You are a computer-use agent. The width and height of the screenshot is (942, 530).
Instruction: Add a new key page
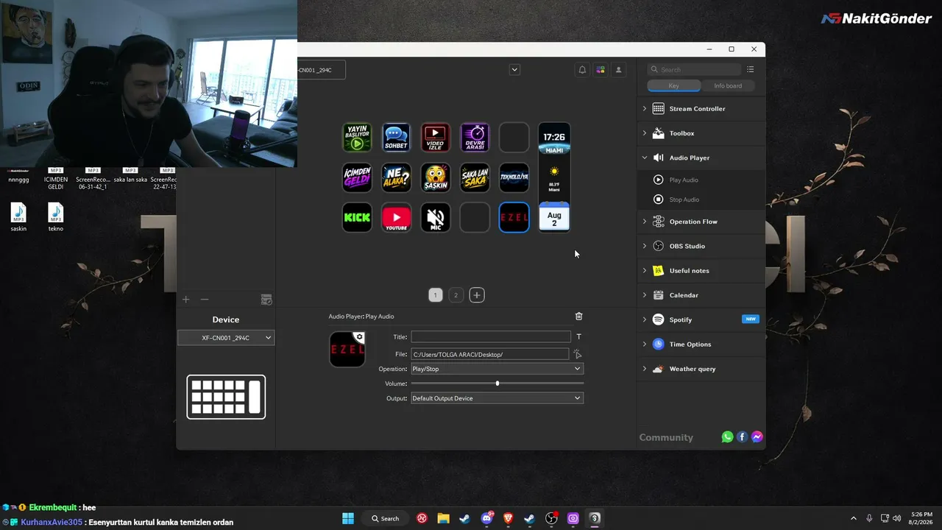pos(477,295)
